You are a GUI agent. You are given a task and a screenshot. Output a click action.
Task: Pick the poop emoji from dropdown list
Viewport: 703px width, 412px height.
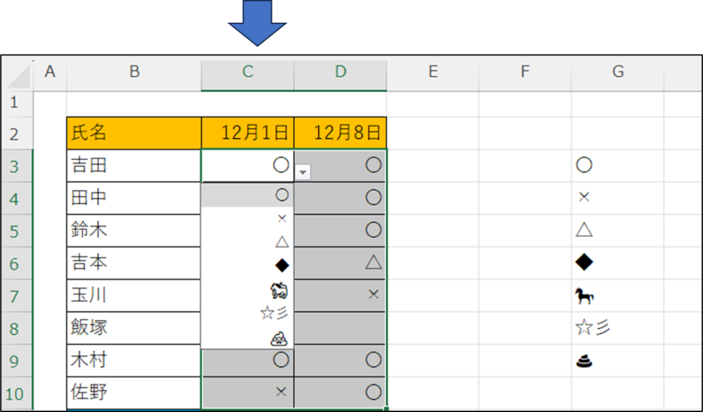pos(247,338)
